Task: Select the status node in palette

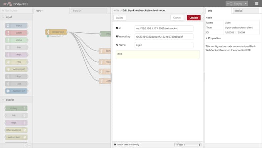Action: pos(17,40)
